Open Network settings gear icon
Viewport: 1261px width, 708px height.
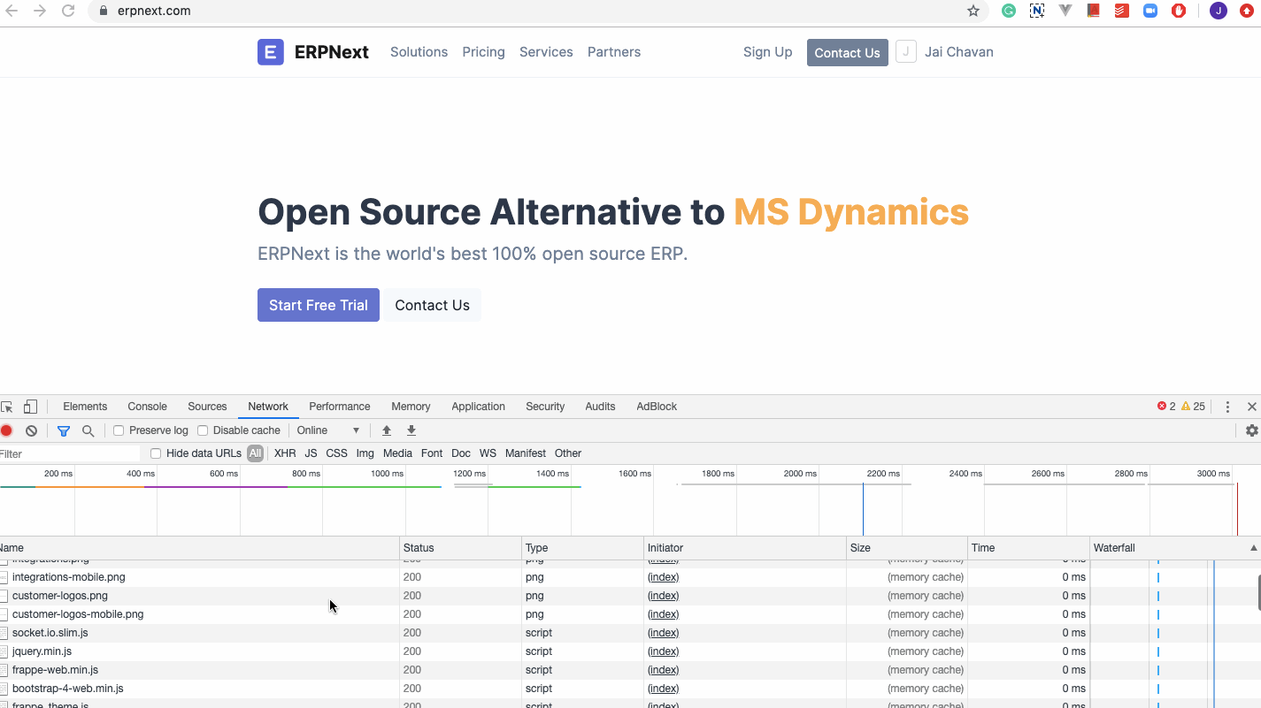point(1251,430)
